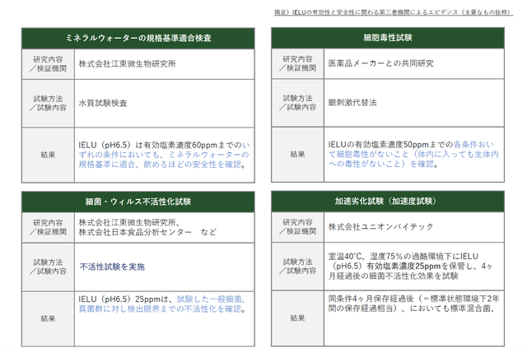Select the 試験方法 label in 加速劣化試験 table
Viewport: 527px width, 348px height.
pos(297,261)
